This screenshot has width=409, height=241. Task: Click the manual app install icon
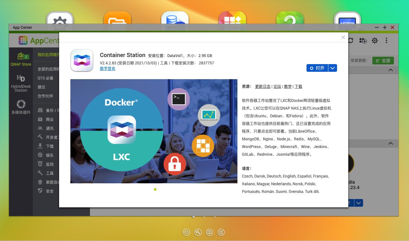[x=363, y=40]
